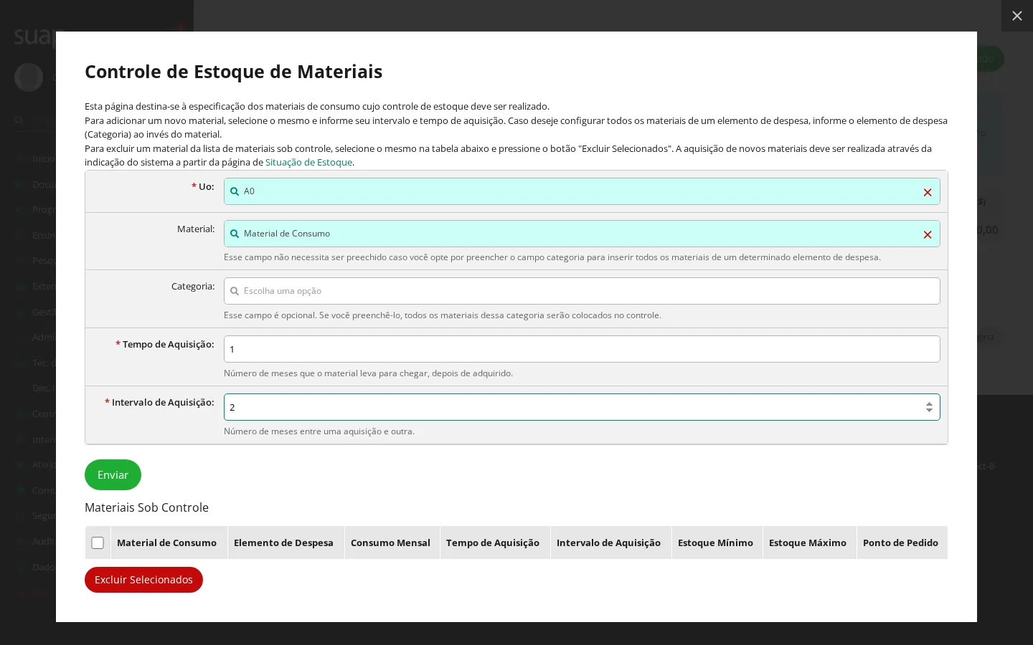1033x645 pixels.
Task: Open the Material field showing Material de Consumo
Action: pos(582,234)
